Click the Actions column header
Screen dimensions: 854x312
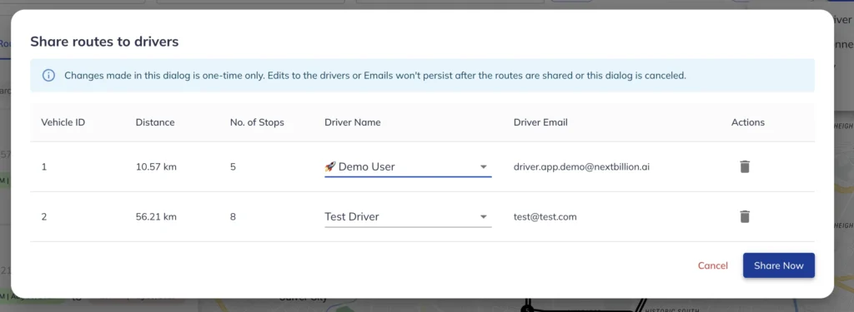click(x=748, y=122)
